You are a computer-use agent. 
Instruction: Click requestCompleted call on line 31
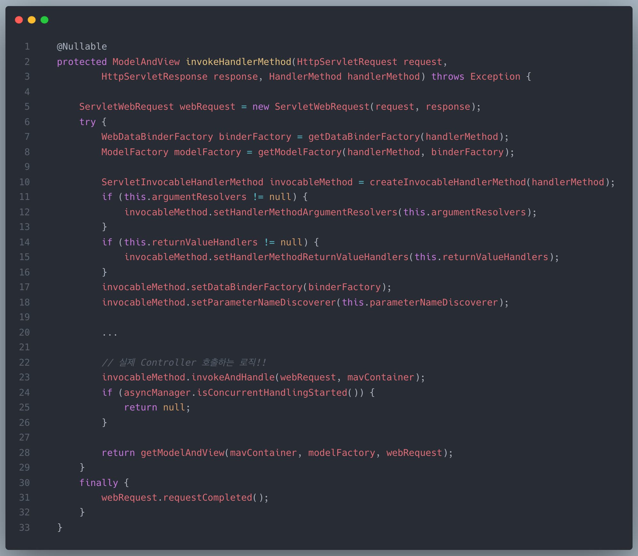pos(208,497)
